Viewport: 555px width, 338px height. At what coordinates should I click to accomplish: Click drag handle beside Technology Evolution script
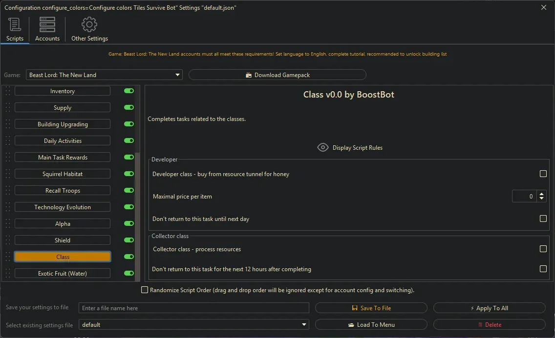click(8, 207)
